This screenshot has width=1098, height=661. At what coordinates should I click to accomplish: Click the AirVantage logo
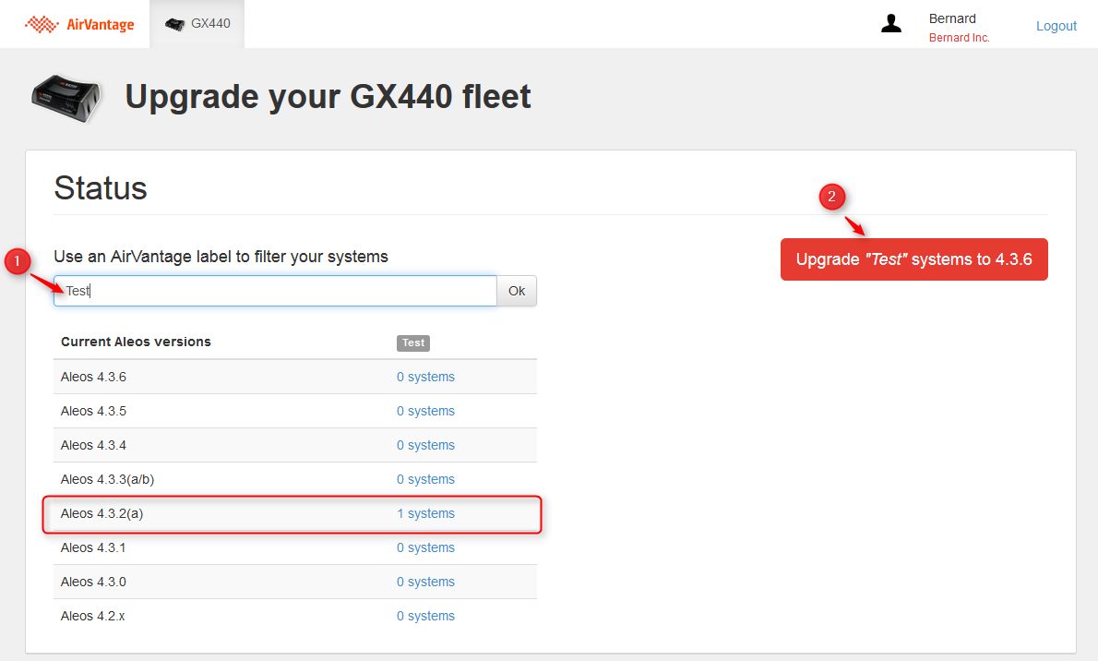(79, 25)
